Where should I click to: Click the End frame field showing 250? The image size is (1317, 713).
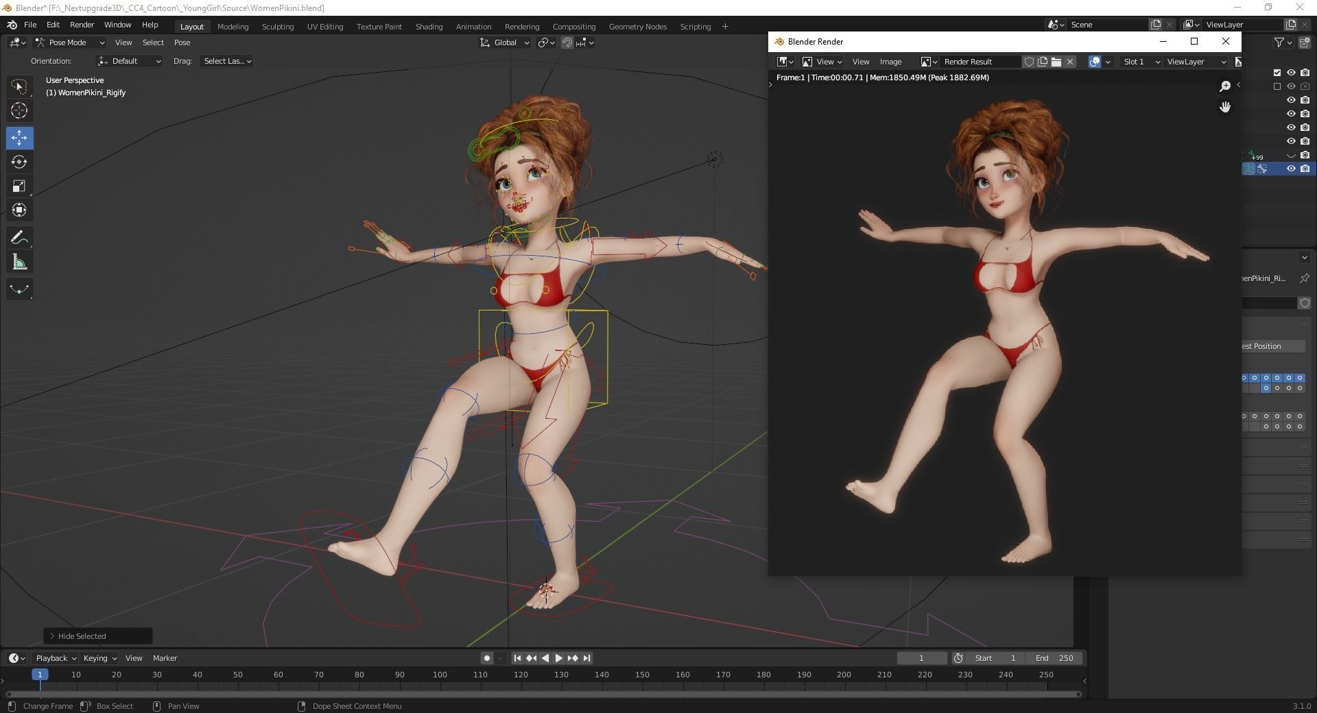click(1054, 658)
